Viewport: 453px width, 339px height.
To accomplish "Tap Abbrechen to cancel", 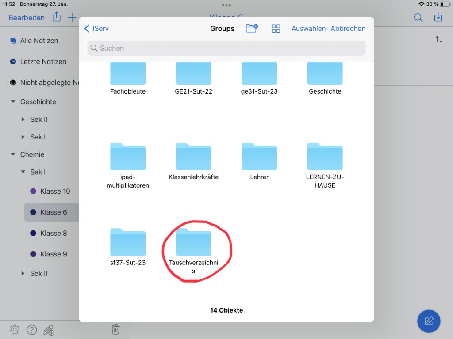I will [348, 29].
